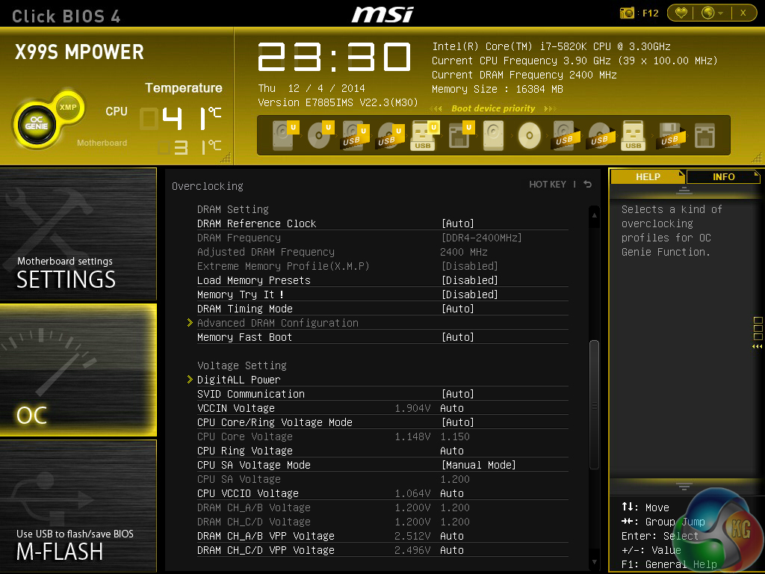This screenshot has height=574, width=765.
Task: Go back using the return arrow icon
Action: 587,184
